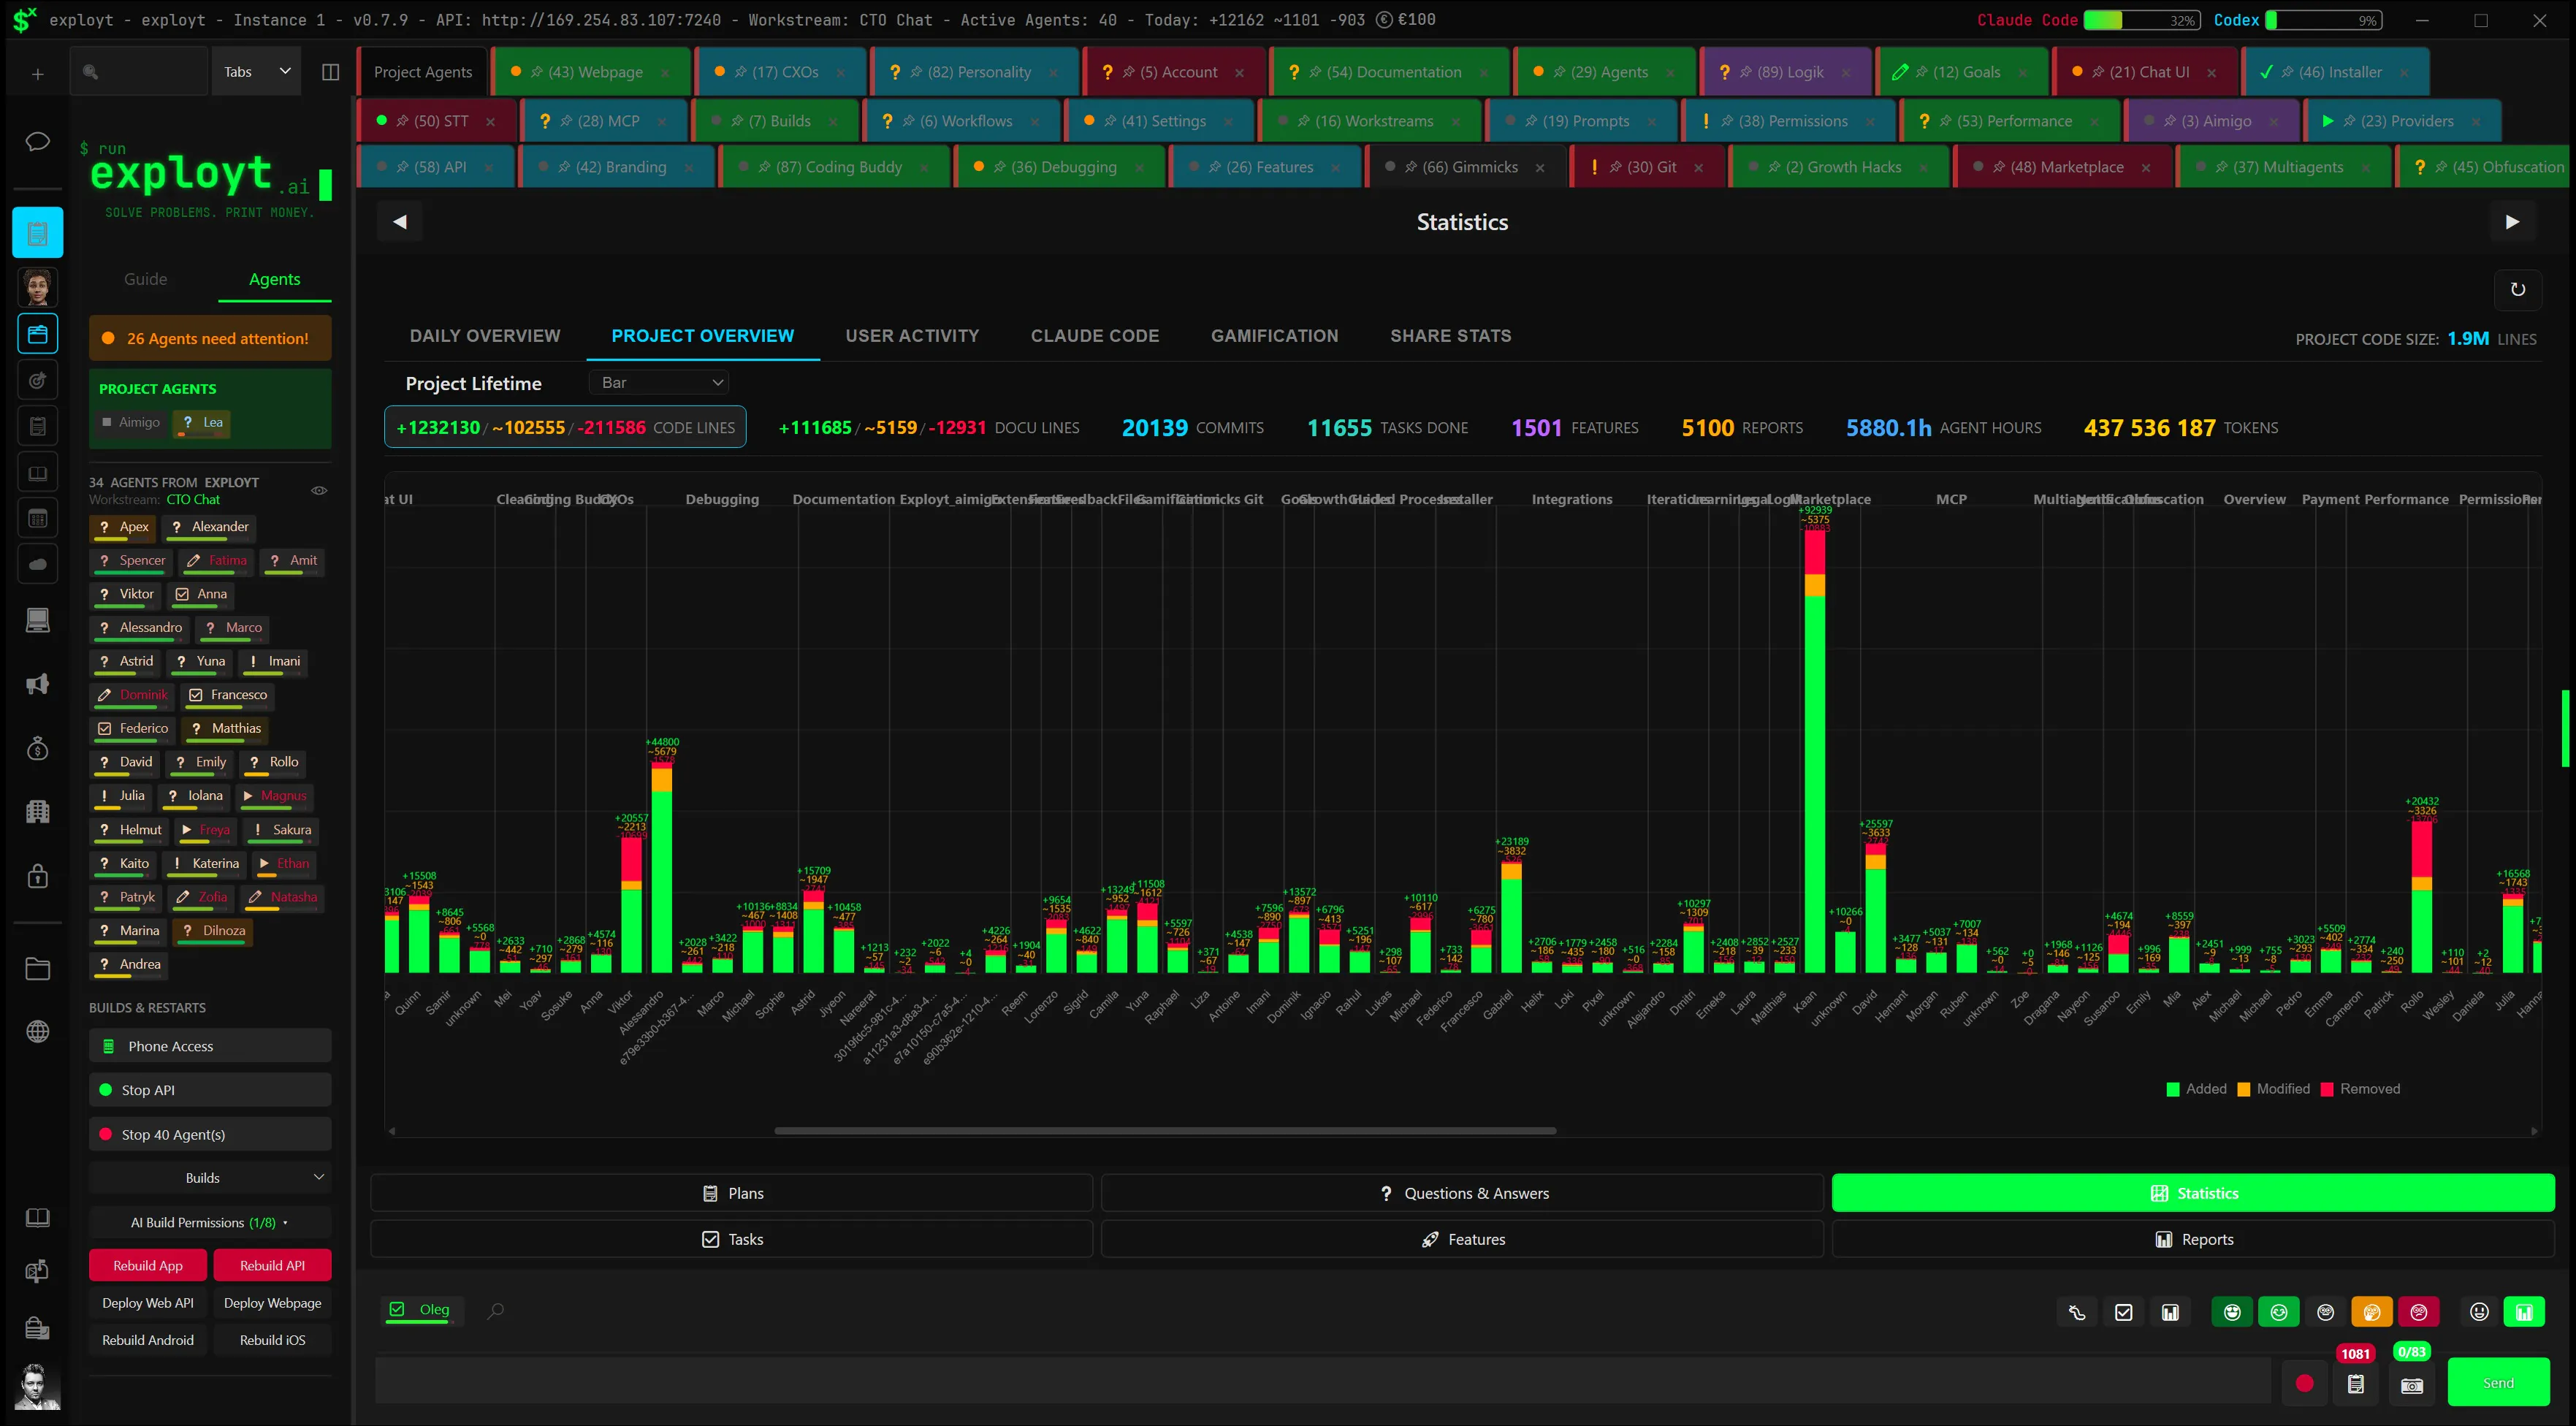Open the Claude Code statistics tab
The image size is (2576, 1426).
click(1095, 336)
